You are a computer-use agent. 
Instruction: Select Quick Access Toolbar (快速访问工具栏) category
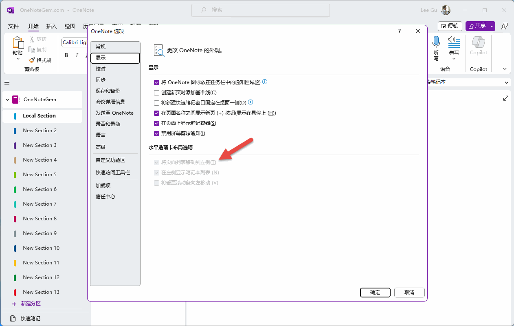coord(115,173)
